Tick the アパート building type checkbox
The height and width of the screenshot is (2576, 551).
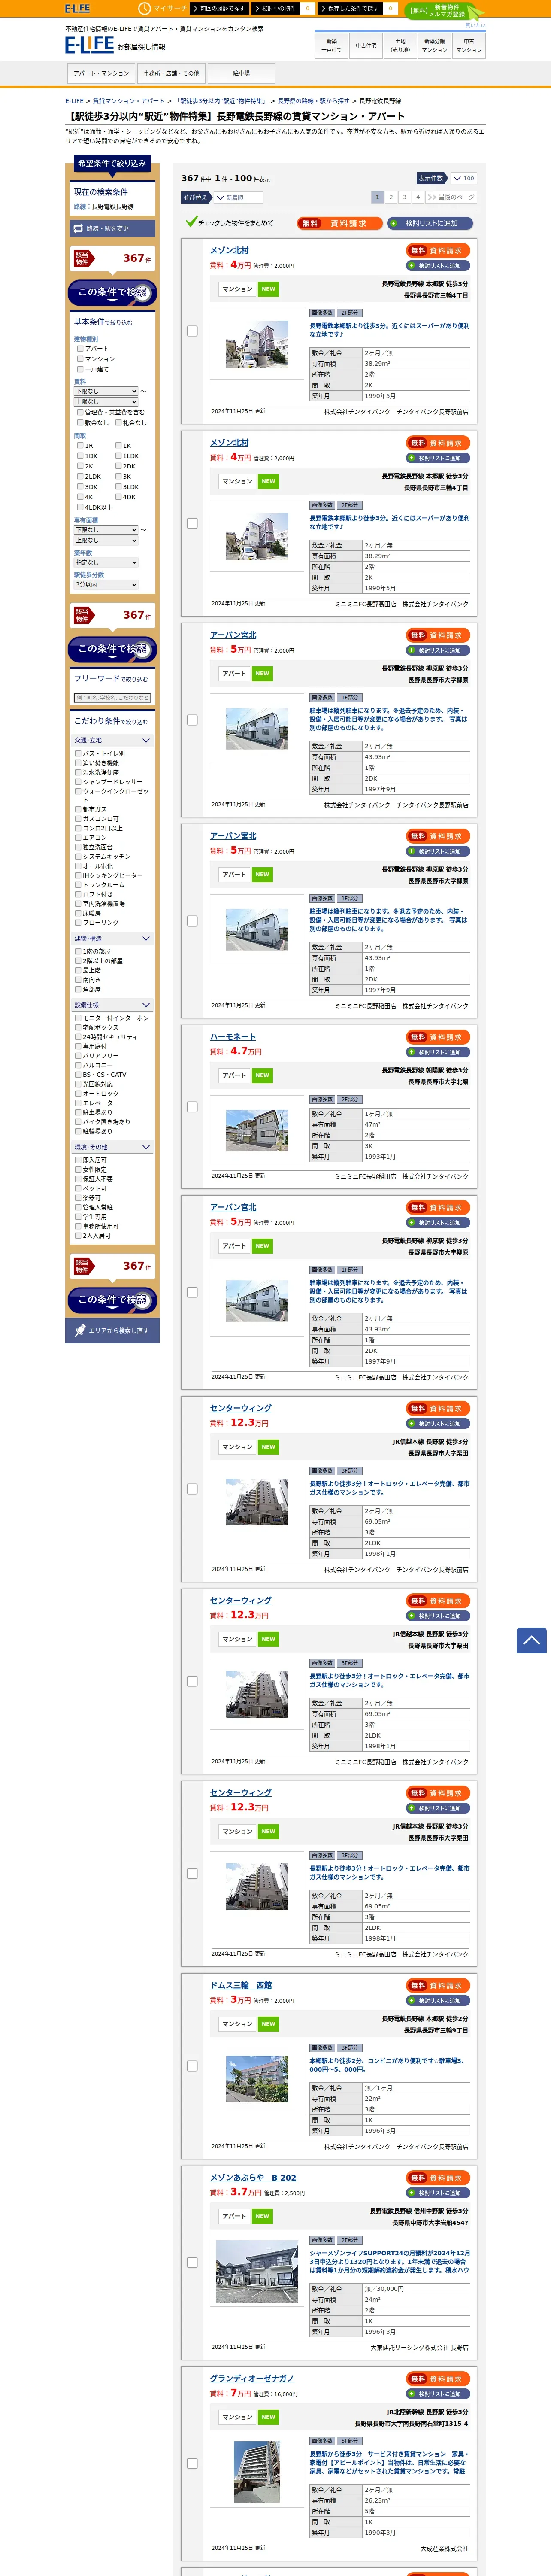coord(80,349)
